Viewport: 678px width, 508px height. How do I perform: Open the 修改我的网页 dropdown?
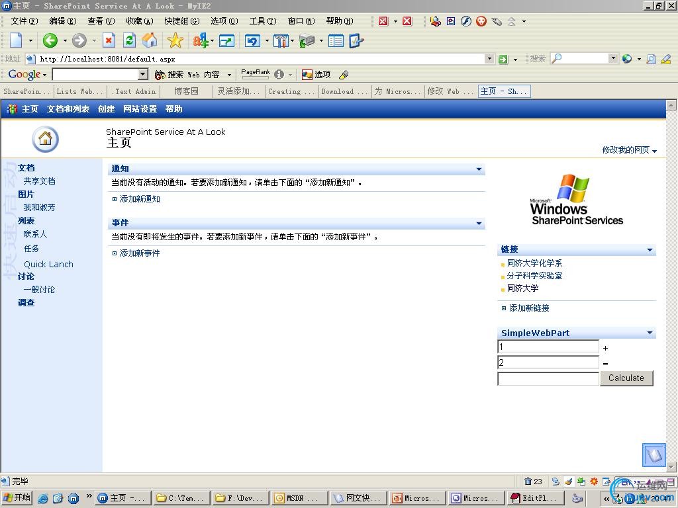630,150
